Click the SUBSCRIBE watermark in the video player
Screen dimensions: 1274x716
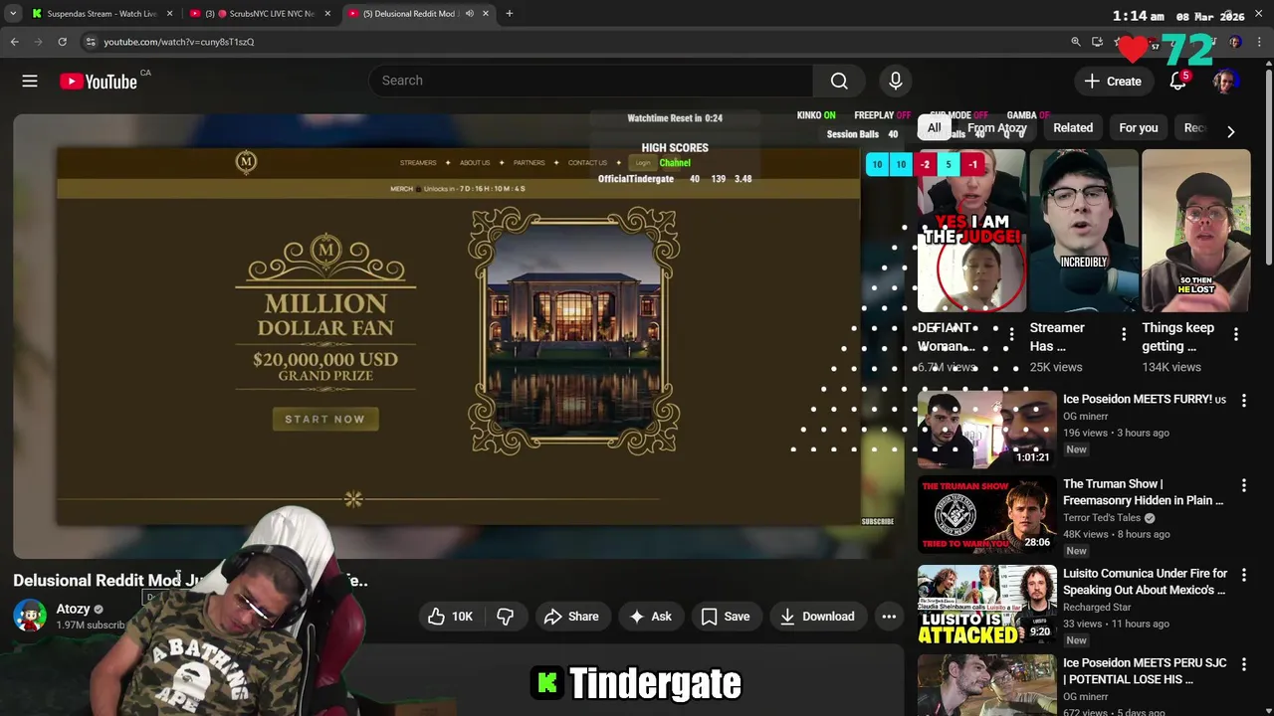[877, 521]
